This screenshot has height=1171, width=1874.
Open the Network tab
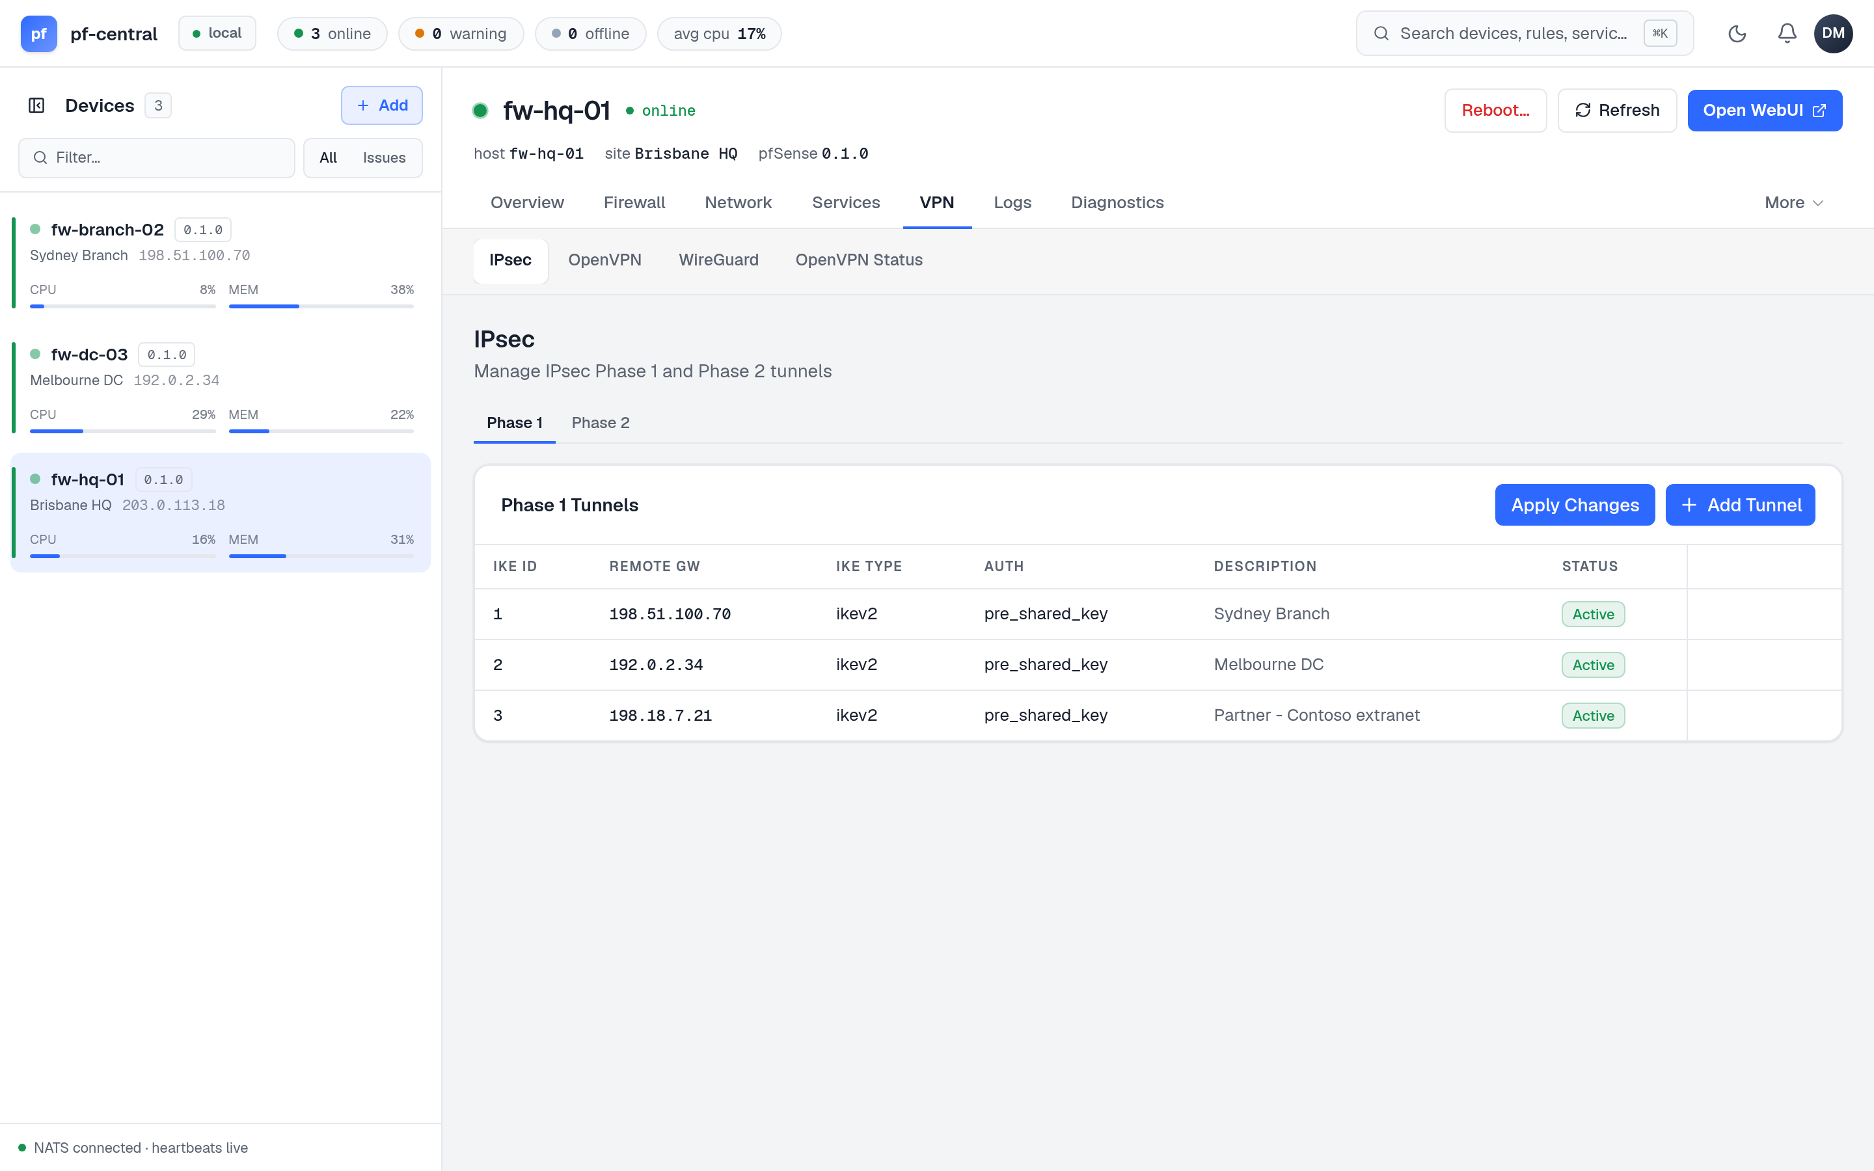point(738,203)
